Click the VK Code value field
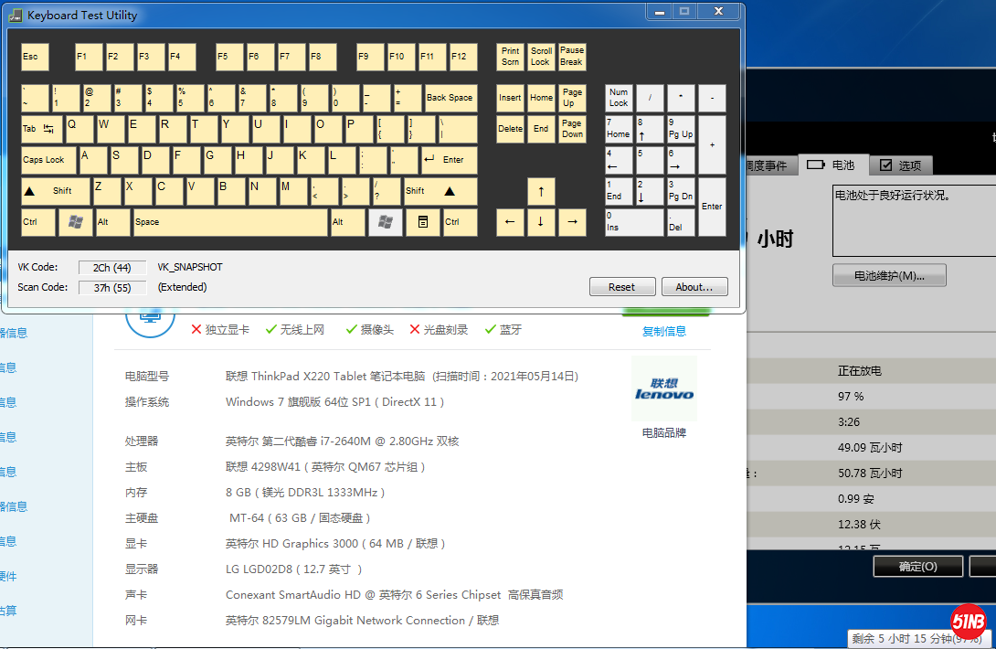 pos(111,268)
